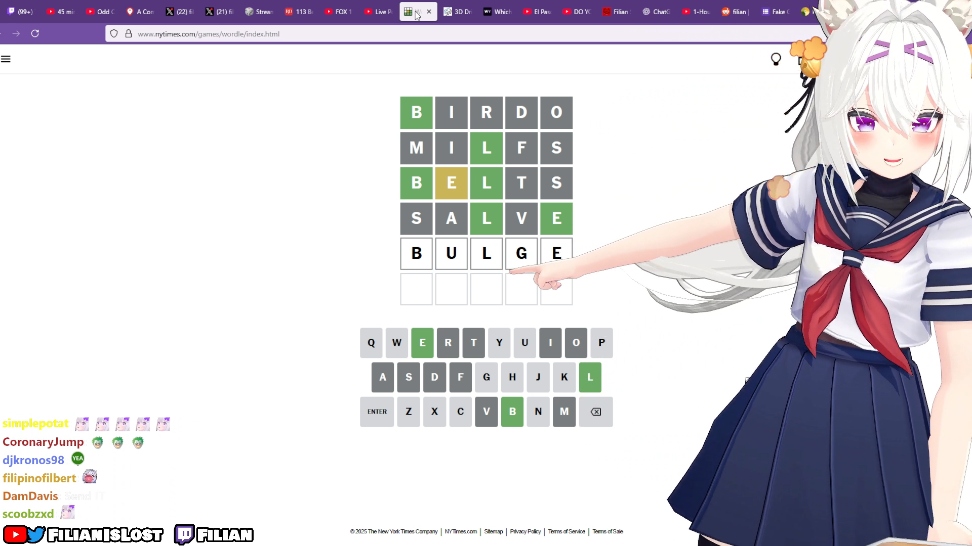This screenshot has height=546, width=972.
Task: Open the hamburger navigation menu
Action: click(6, 59)
